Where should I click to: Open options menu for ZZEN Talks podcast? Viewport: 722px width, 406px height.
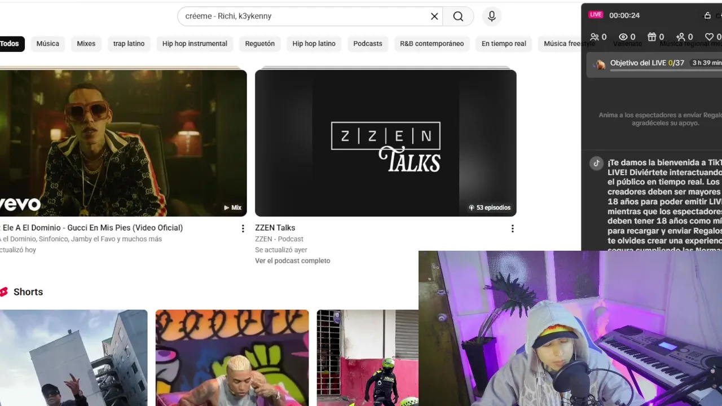[512, 228]
